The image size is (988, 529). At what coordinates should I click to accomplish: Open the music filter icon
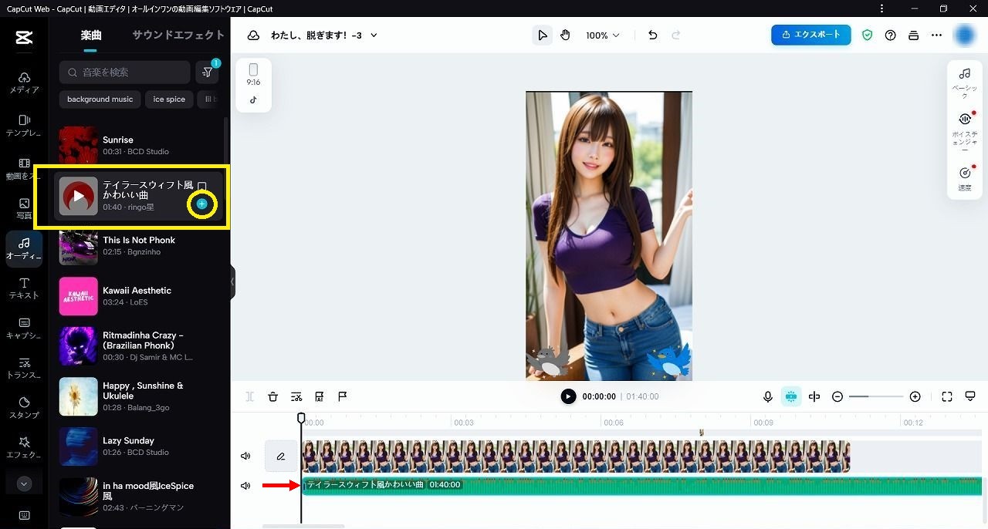(207, 72)
